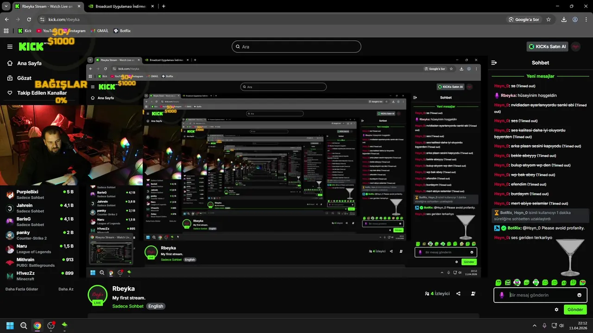
Task: Click the purple microphone icon in chat box
Action: [502, 295]
